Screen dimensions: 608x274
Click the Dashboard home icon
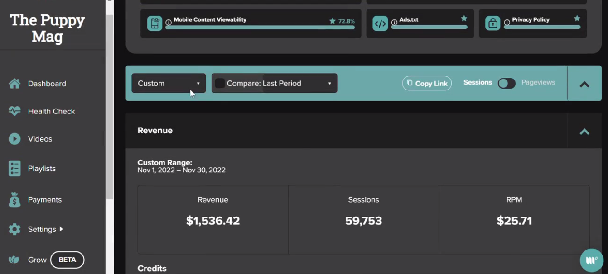tap(14, 84)
